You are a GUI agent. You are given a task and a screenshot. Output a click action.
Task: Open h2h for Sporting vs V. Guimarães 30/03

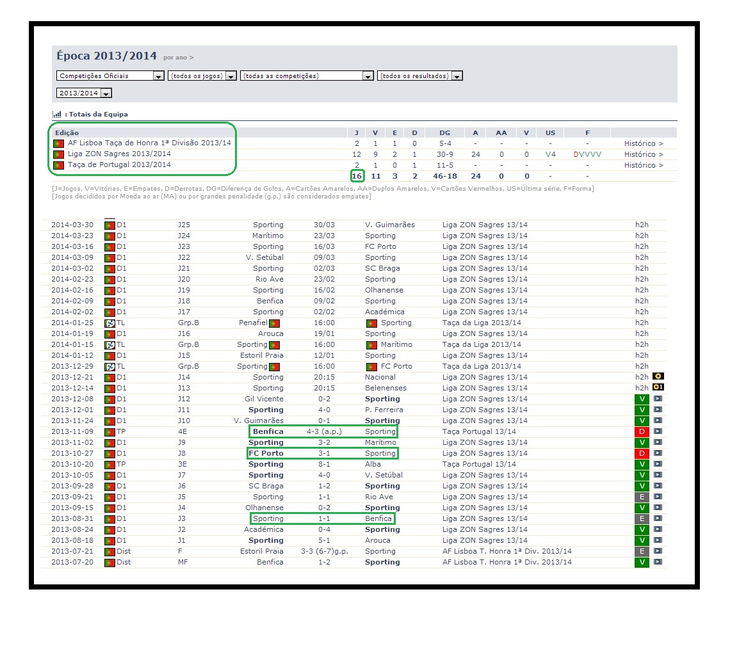click(x=642, y=225)
